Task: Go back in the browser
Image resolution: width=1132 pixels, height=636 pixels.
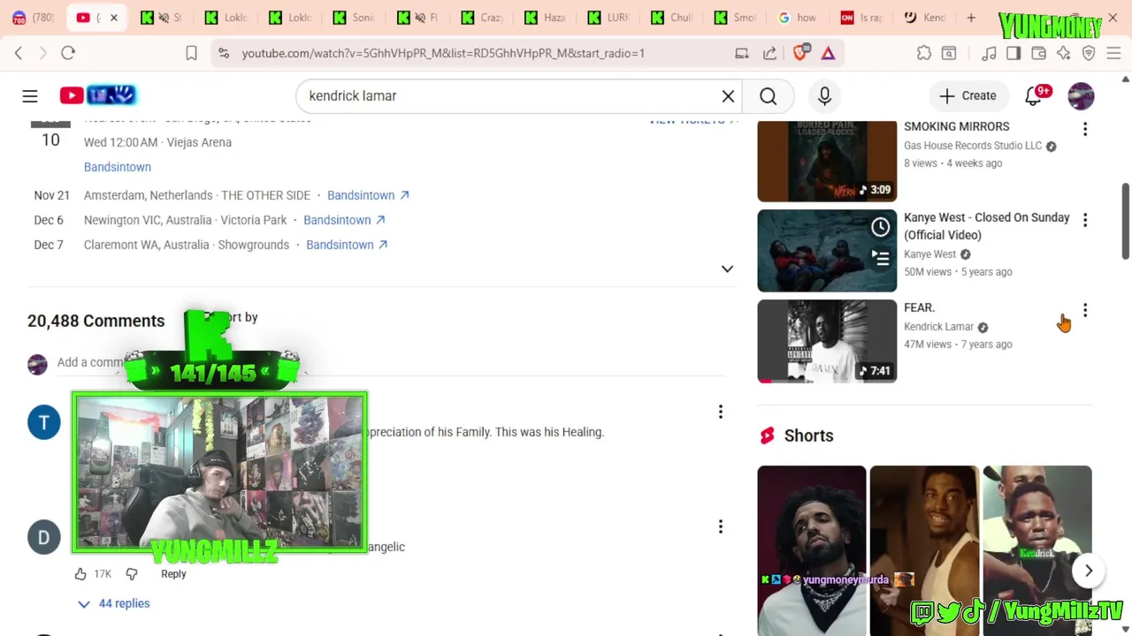Action: [19, 53]
